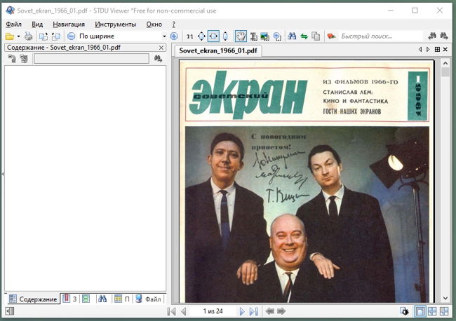
Task: Switch to the search panel tab
Action: [x=102, y=299]
